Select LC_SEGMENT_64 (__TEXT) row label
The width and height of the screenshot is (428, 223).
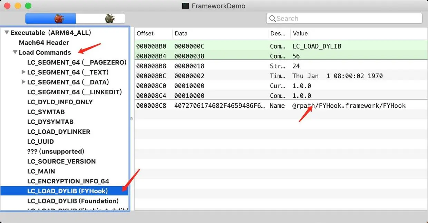click(x=68, y=72)
